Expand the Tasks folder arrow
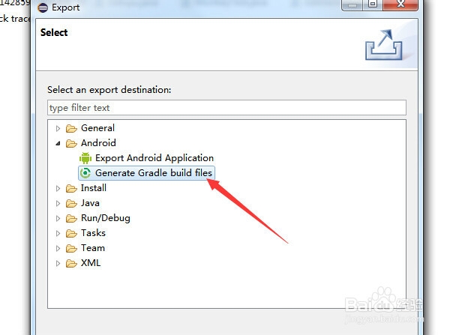This screenshot has height=335, width=450. (x=58, y=233)
